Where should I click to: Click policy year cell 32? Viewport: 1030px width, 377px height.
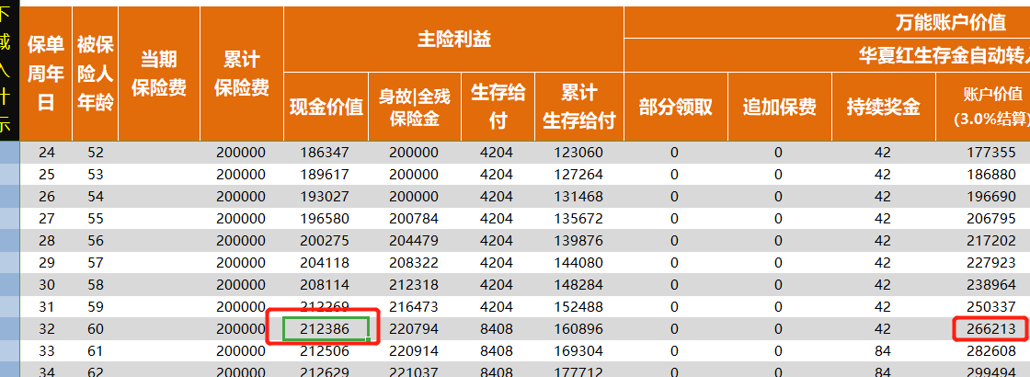(x=47, y=329)
